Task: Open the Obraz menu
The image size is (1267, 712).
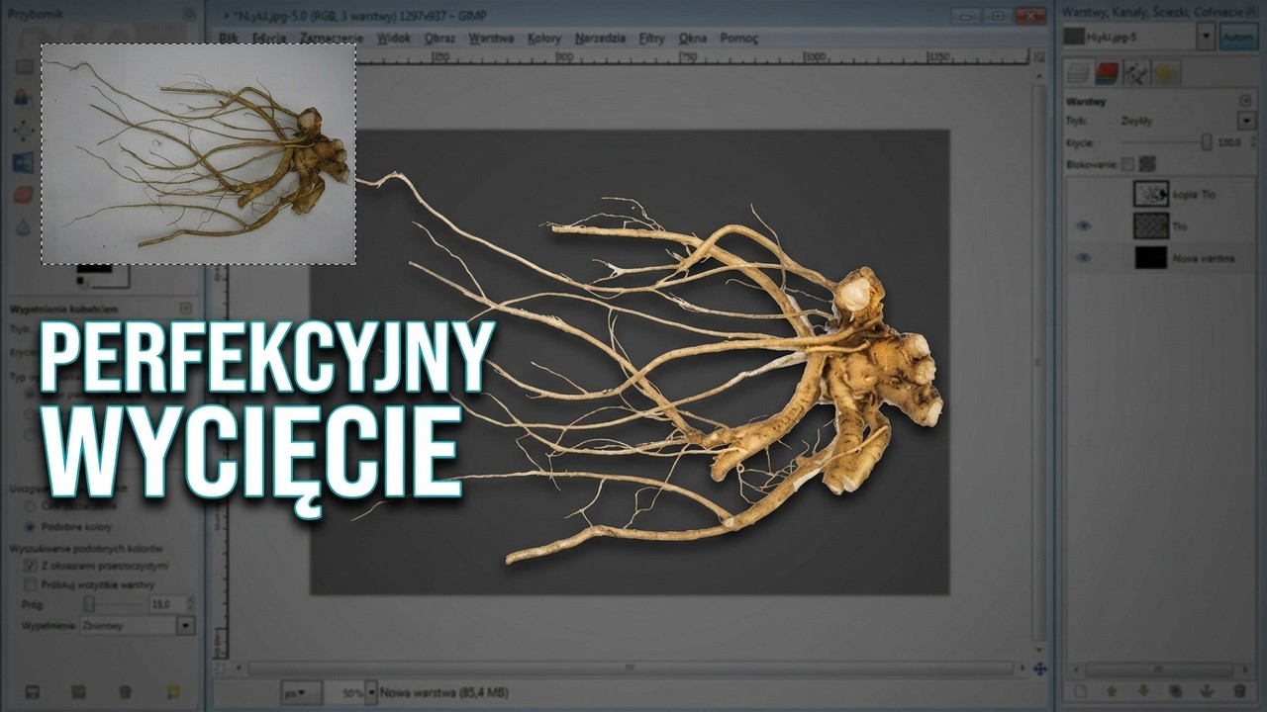Action: coord(439,39)
